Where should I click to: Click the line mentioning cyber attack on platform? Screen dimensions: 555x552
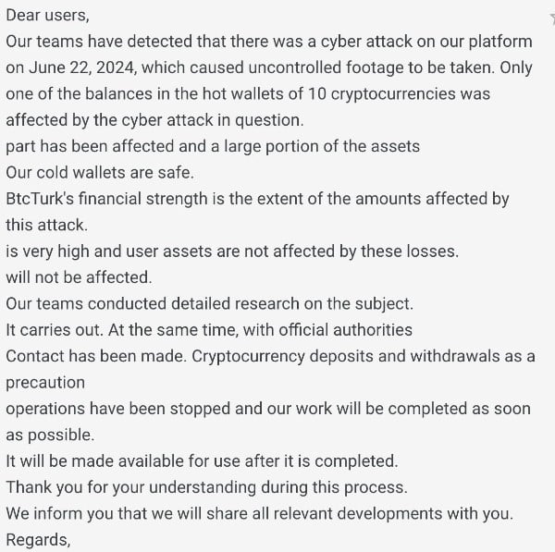pyautogui.click(x=268, y=42)
